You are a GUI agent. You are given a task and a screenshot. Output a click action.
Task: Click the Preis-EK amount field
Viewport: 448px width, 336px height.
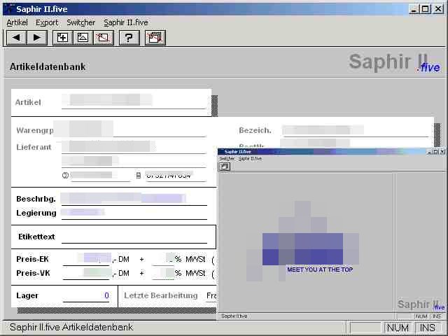coord(86,259)
